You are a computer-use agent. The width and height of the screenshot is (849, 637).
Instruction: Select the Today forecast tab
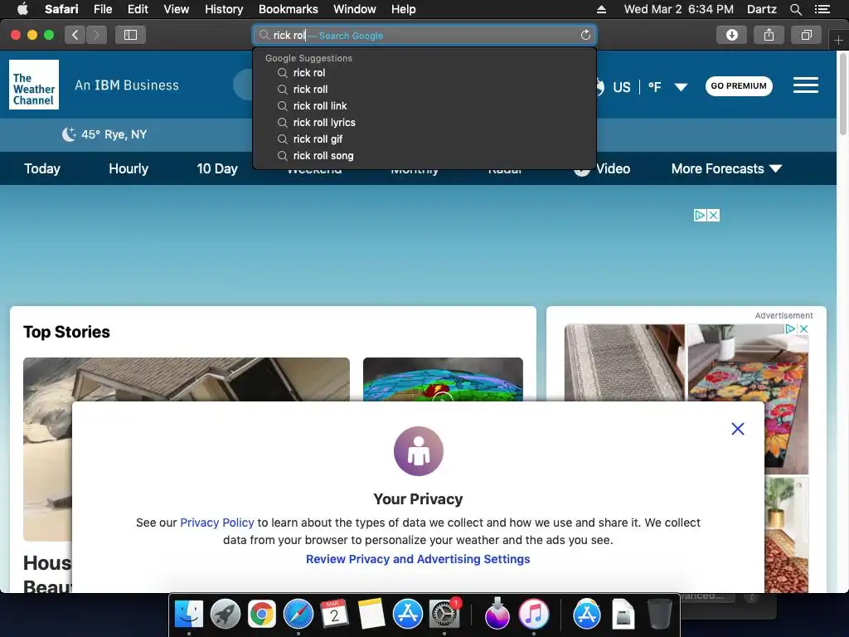pyautogui.click(x=42, y=168)
